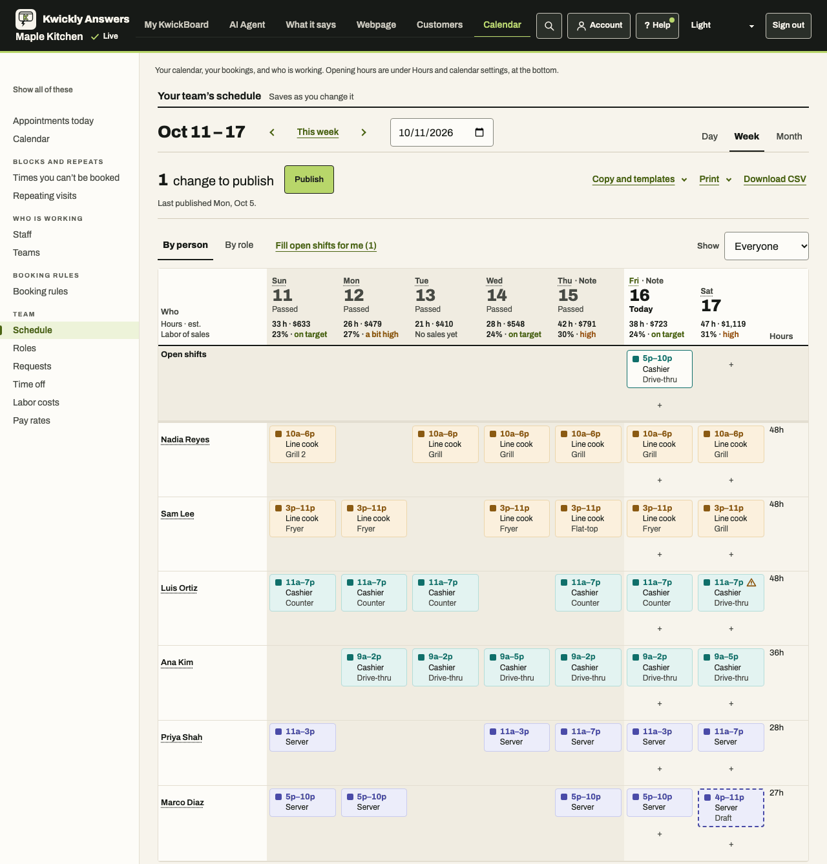Open the Account menu button
The height and width of the screenshot is (864, 827).
599,26
